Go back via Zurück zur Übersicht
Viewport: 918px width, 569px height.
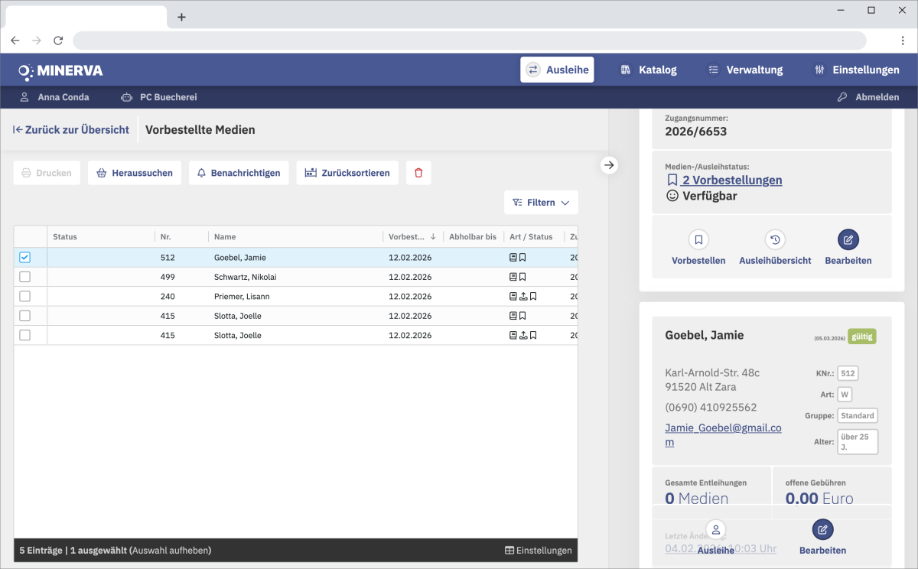click(71, 130)
